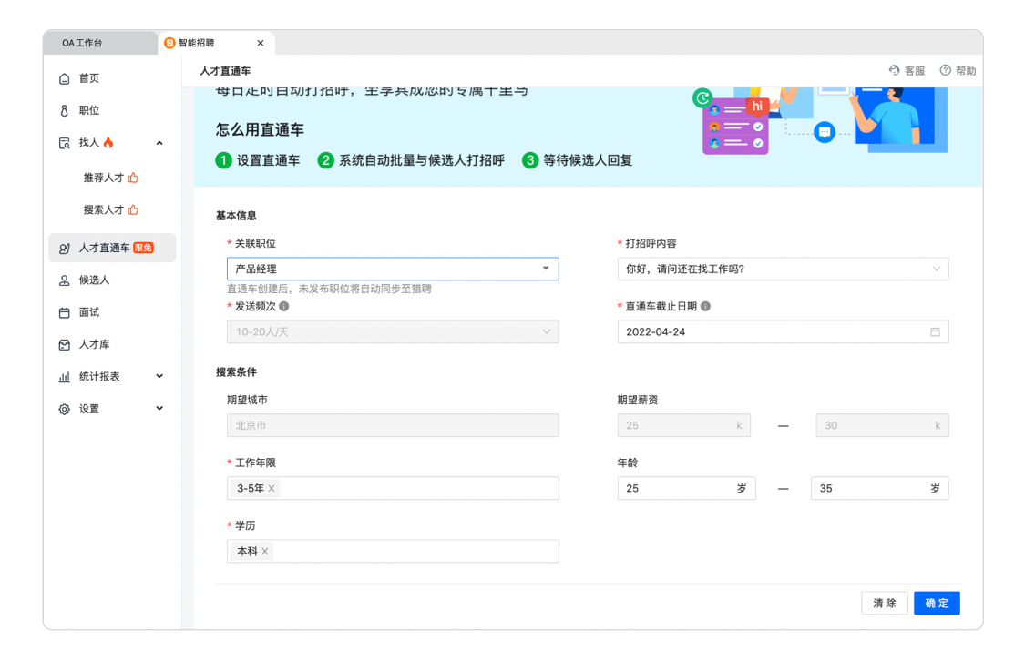The width and height of the screenshot is (1025, 661).
Task: Open 推荐人才 in the sidebar
Action: (104, 178)
